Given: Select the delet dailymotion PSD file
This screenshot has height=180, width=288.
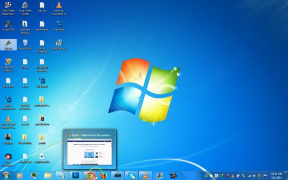Looking at the screenshot, I should (8, 103).
